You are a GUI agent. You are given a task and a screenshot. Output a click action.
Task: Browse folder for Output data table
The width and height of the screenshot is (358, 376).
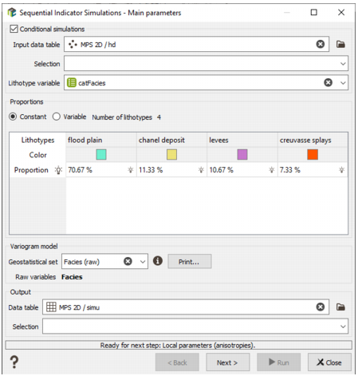pos(340,307)
